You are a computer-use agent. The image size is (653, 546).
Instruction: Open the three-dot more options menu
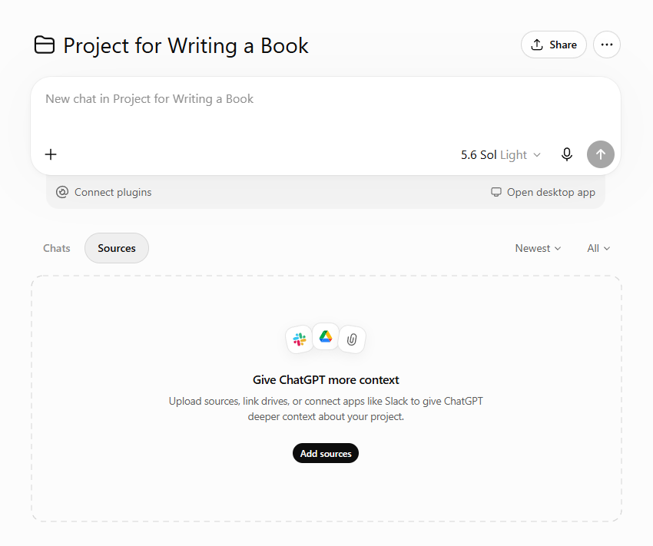point(607,45)
